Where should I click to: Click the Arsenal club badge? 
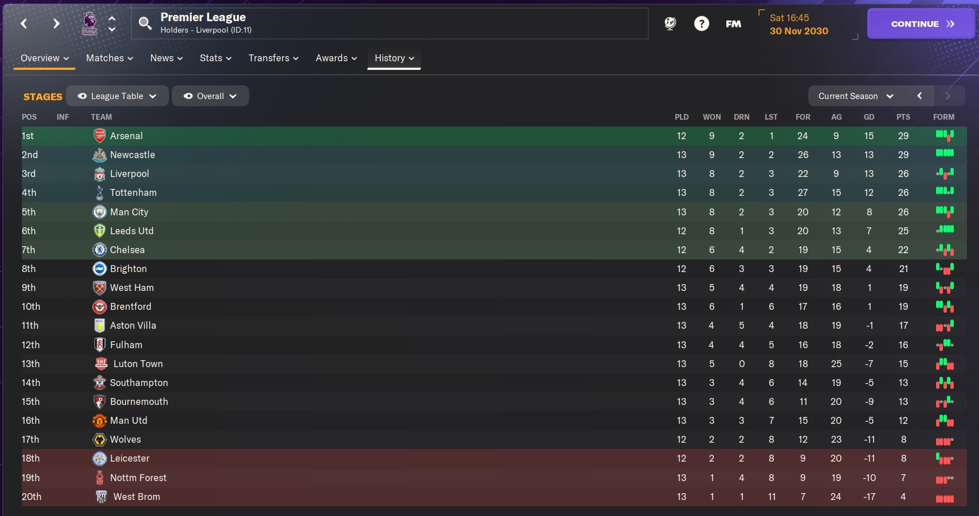100,136
